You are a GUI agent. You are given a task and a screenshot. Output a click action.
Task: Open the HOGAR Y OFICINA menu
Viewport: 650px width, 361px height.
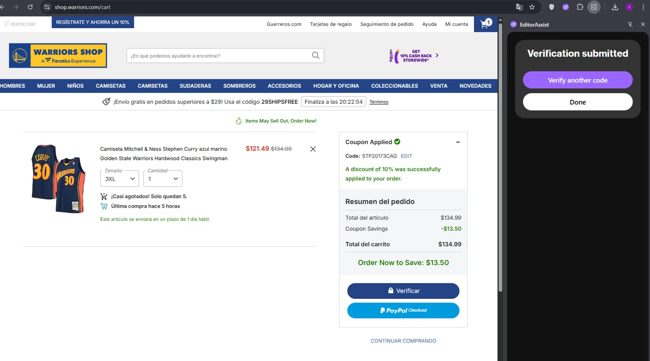[x=336, y=86]
